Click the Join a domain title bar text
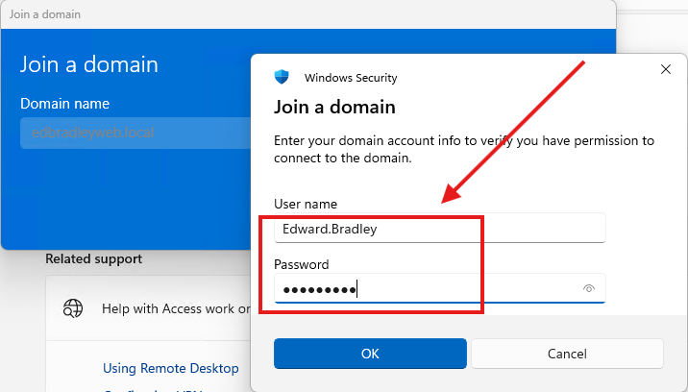The width and height of the screenshot is (688, 392). pyautogui.click(x=45, y=14)
